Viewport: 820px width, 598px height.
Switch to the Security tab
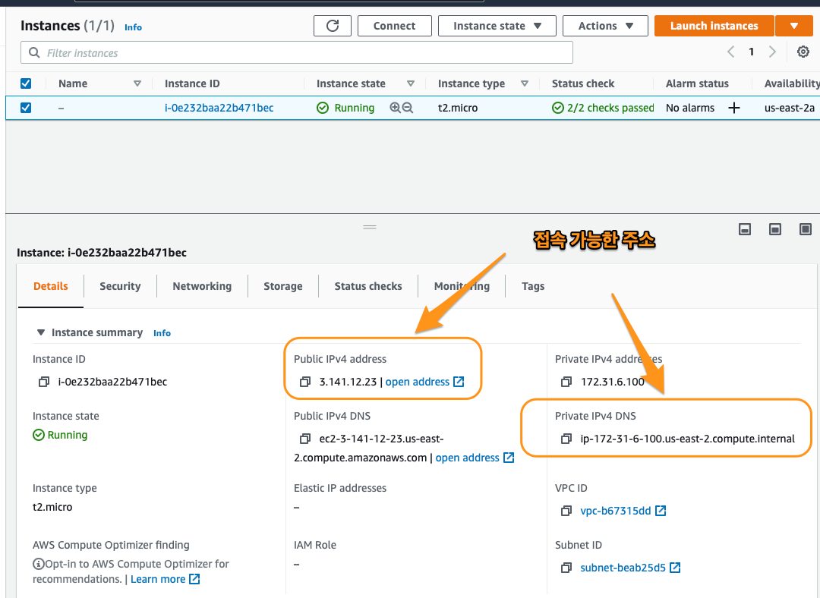120,286
